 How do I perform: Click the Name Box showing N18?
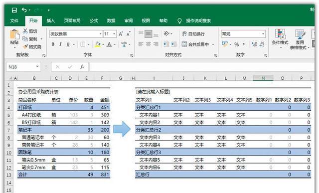click(x=23, y=67)
